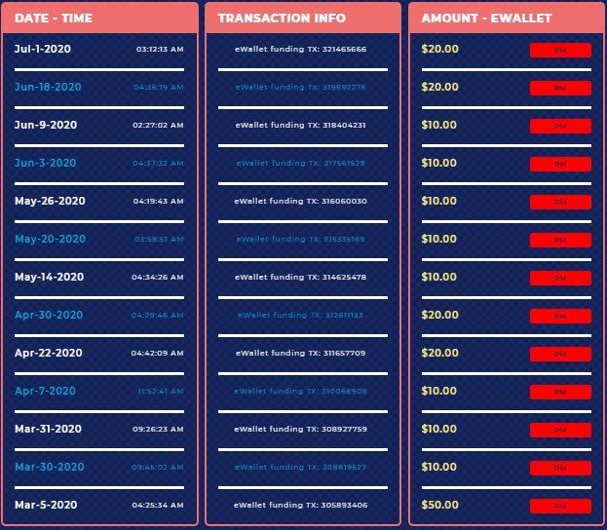Hit the PM button in the May-26-2020 row
This screenshot has width=607, height=530.
[560, 202]
